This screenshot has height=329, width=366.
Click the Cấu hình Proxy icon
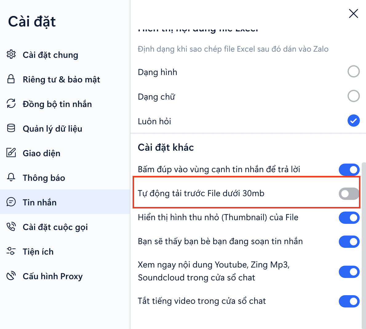coord(11,276)
